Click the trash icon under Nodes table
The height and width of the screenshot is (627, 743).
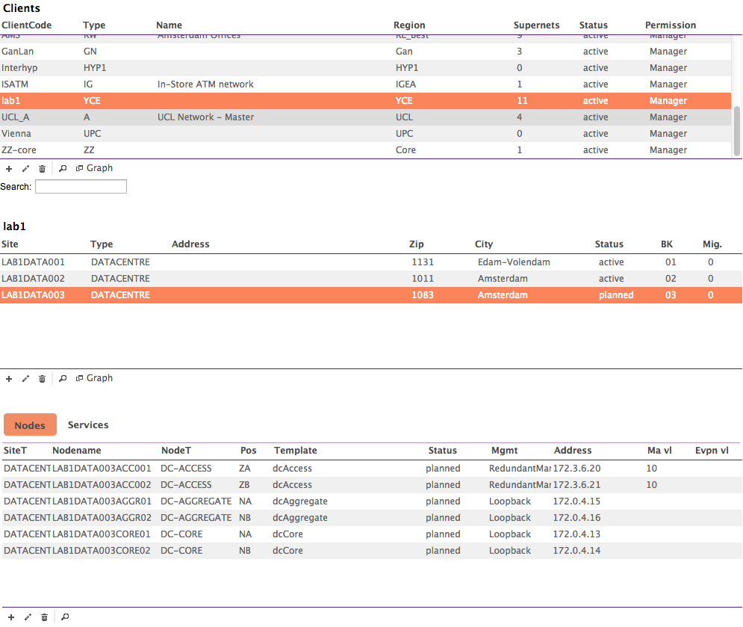pyautogui.click(x=44, y=617)
